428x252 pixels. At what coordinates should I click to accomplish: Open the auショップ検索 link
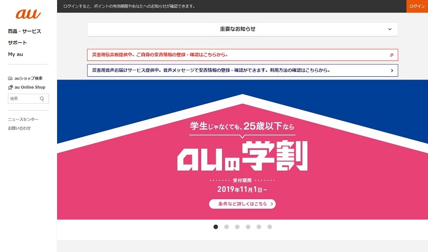point(29,79)
